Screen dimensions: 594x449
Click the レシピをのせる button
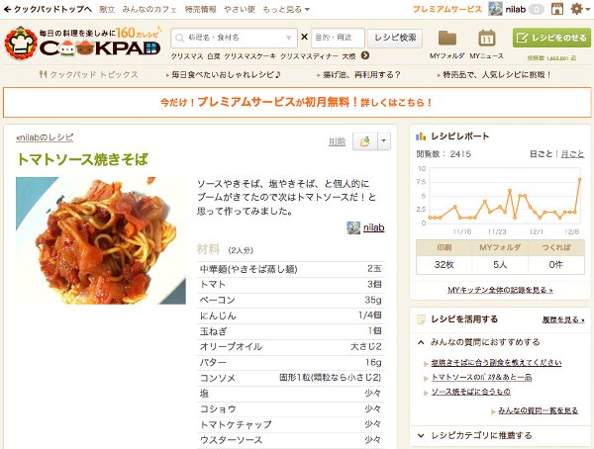click(551, 38)
